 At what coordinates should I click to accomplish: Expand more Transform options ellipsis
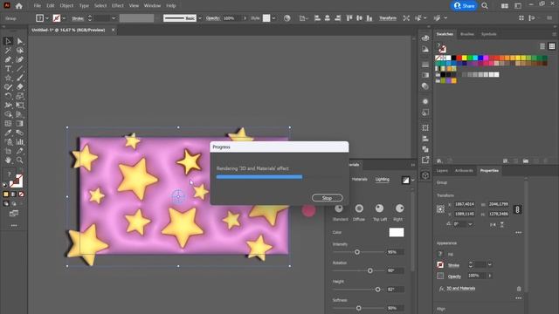tap(518, 233)
